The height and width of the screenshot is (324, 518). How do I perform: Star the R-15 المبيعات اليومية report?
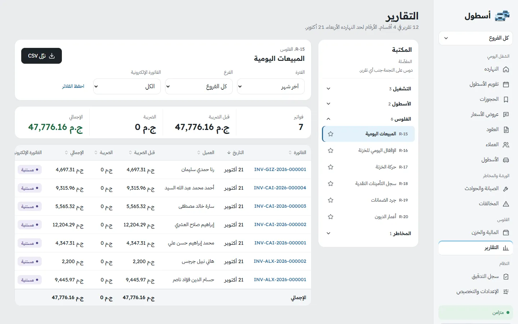pos(331,134)
